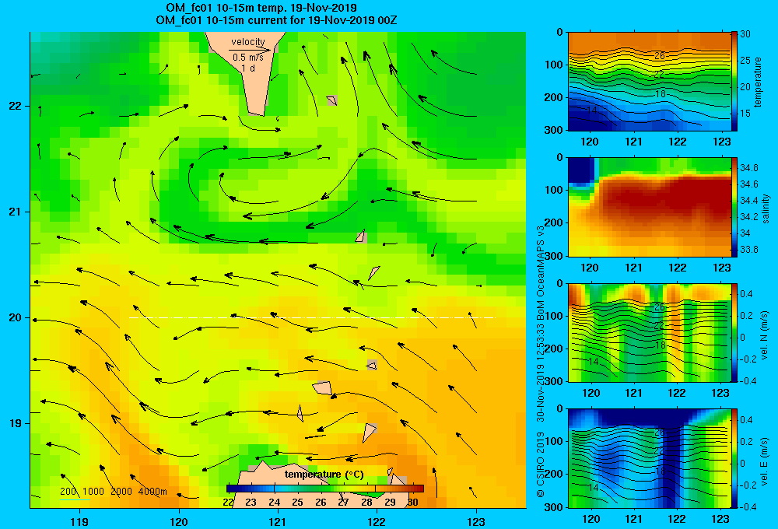Click latitude label 19 on the main map
Screen dimensions: 778x529
coord(15,423)
